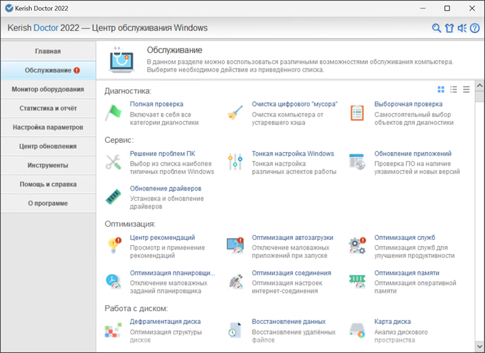Click the Дефрагментация диска icon
485x353 pixels.
point(113,330)
